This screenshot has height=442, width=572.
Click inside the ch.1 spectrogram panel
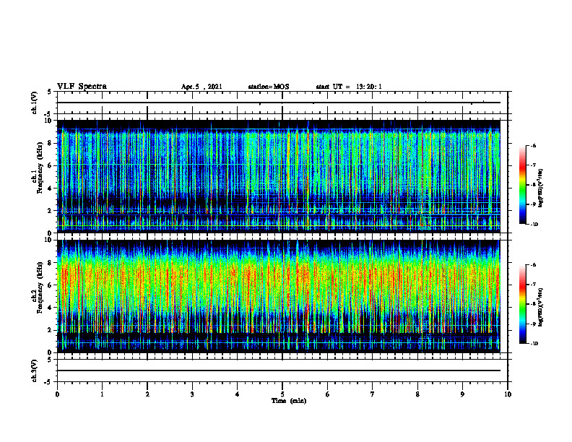click(279, 176)
